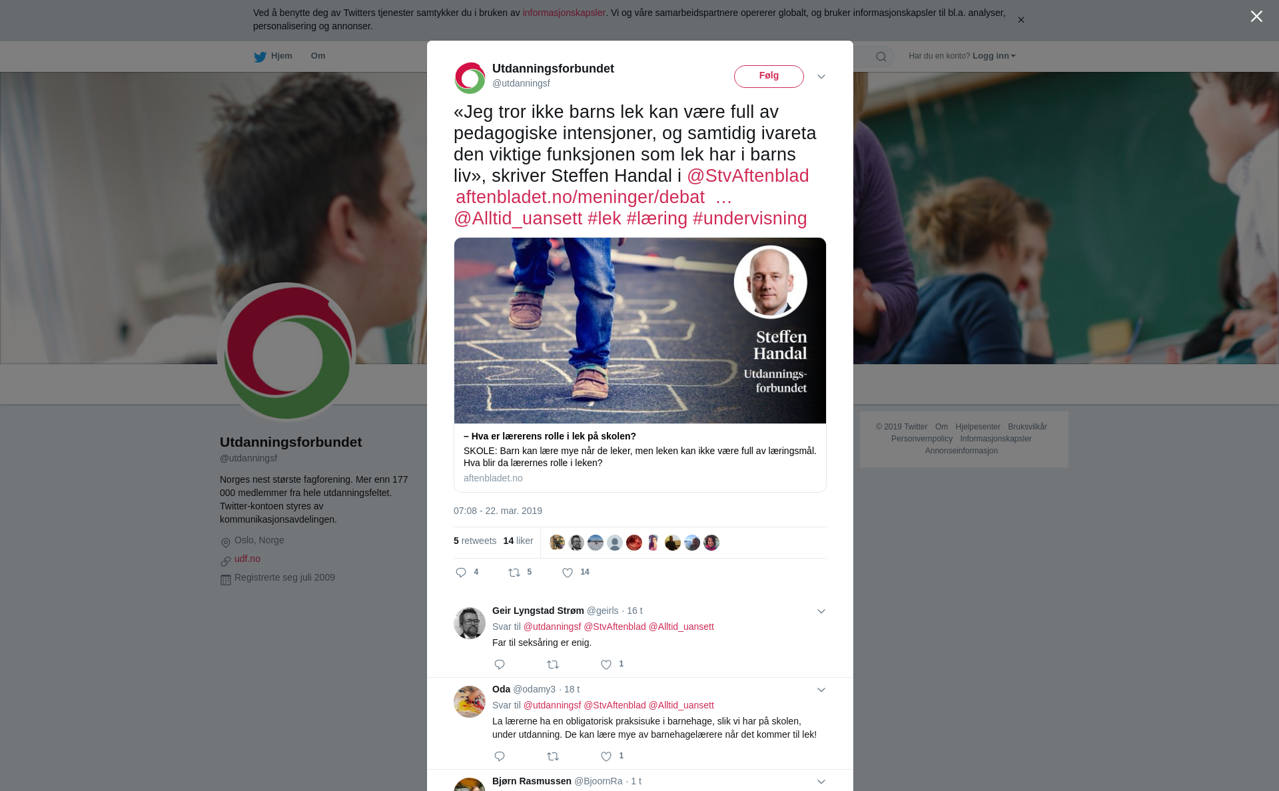Like Geir Lyngstad Strøm's reply
Screen dimensions: 1279x791
606,664
